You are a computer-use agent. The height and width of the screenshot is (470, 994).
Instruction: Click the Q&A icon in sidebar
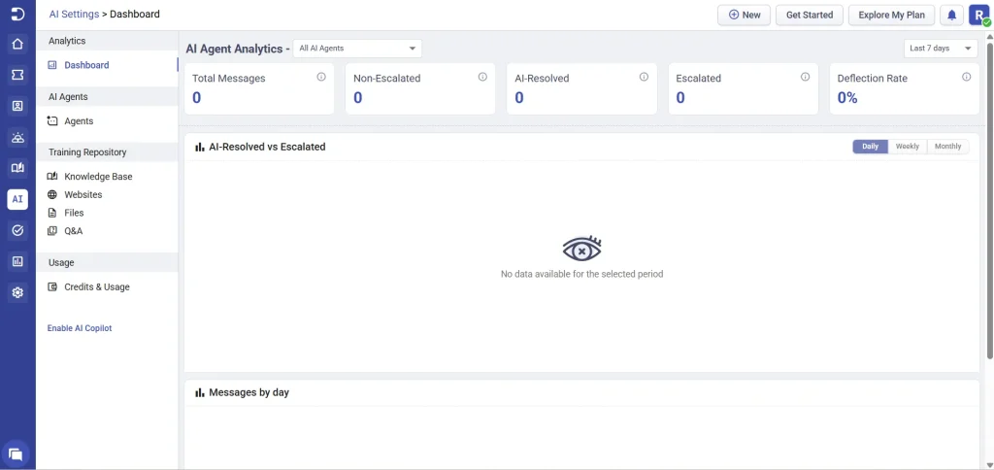click(x=52, y=231)
